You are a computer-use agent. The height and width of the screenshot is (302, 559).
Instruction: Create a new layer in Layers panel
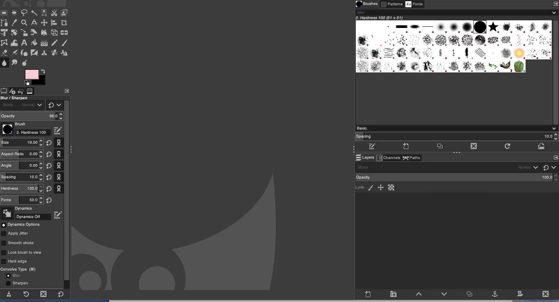[x=368, y=294]
